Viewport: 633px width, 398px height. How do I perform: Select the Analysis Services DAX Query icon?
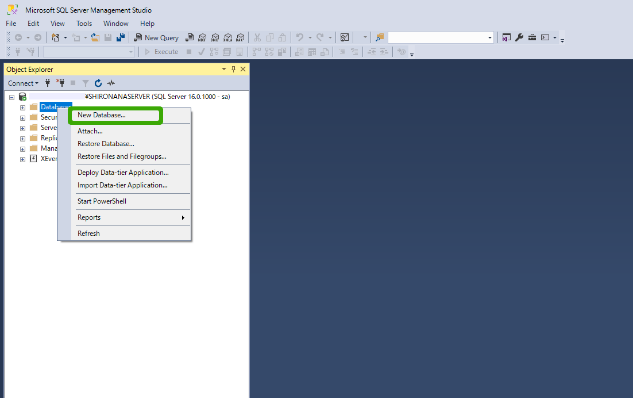(240, 37)
